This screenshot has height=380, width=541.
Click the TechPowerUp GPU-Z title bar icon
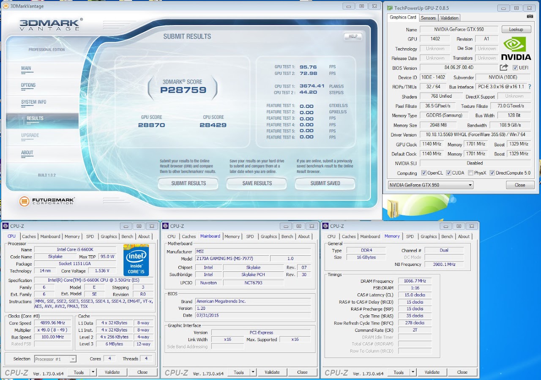(x=389, y=8)
